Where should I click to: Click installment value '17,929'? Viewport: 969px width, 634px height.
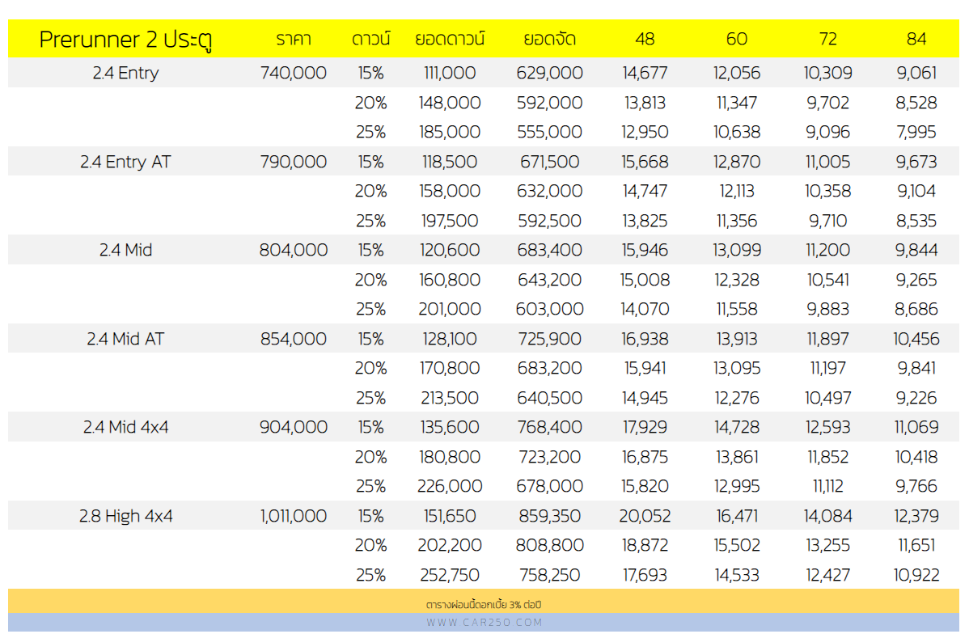point(645,428)
